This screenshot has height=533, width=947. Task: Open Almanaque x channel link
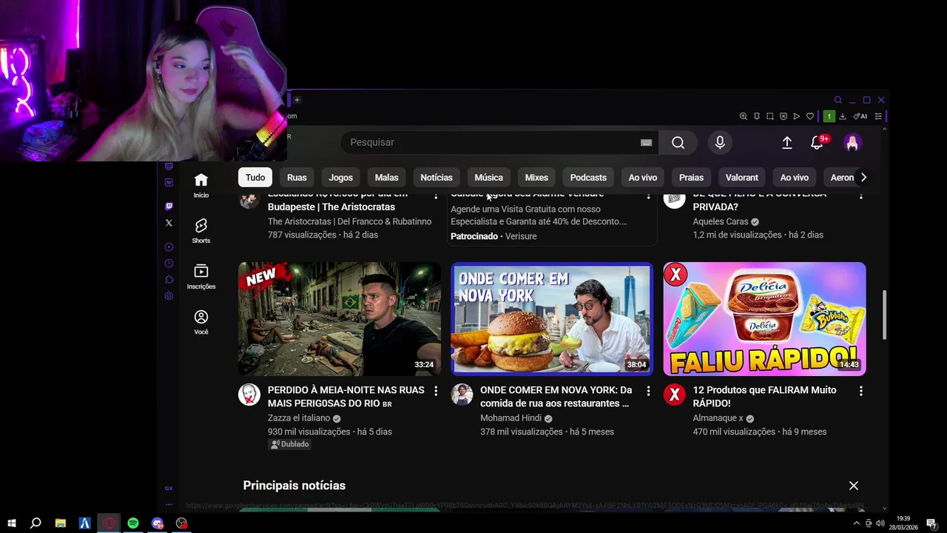click(718, 418)
